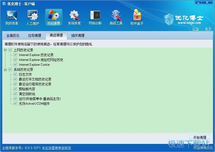Screen dimensions: 215x152
Task: Uncheck 最近打开文档历史记录 checkbox
Action: point(15,79)
